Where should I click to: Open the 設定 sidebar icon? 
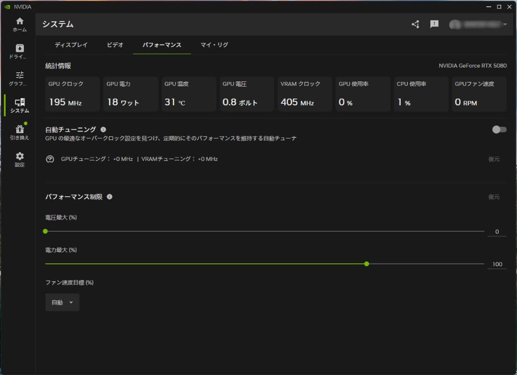pyautogui.click(x=19, y=159)
